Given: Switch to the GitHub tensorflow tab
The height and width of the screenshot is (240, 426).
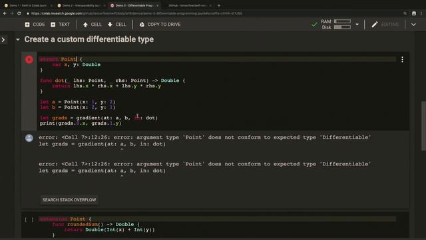Looking at the screenshot, I should 188,5.
